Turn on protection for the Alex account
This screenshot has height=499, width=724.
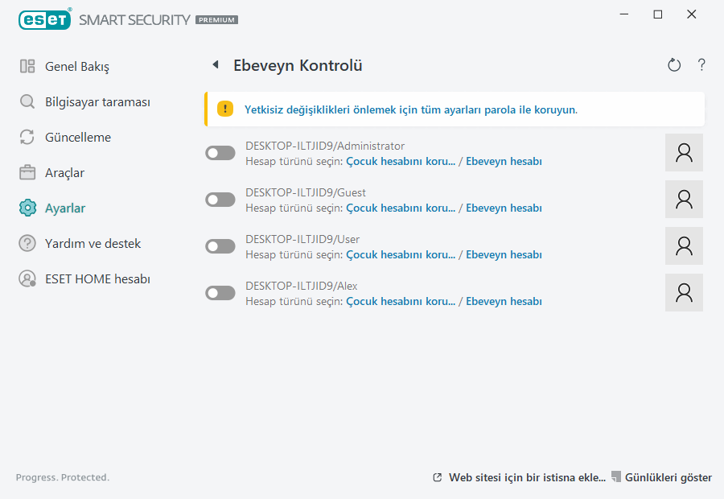tap(220, 292)
